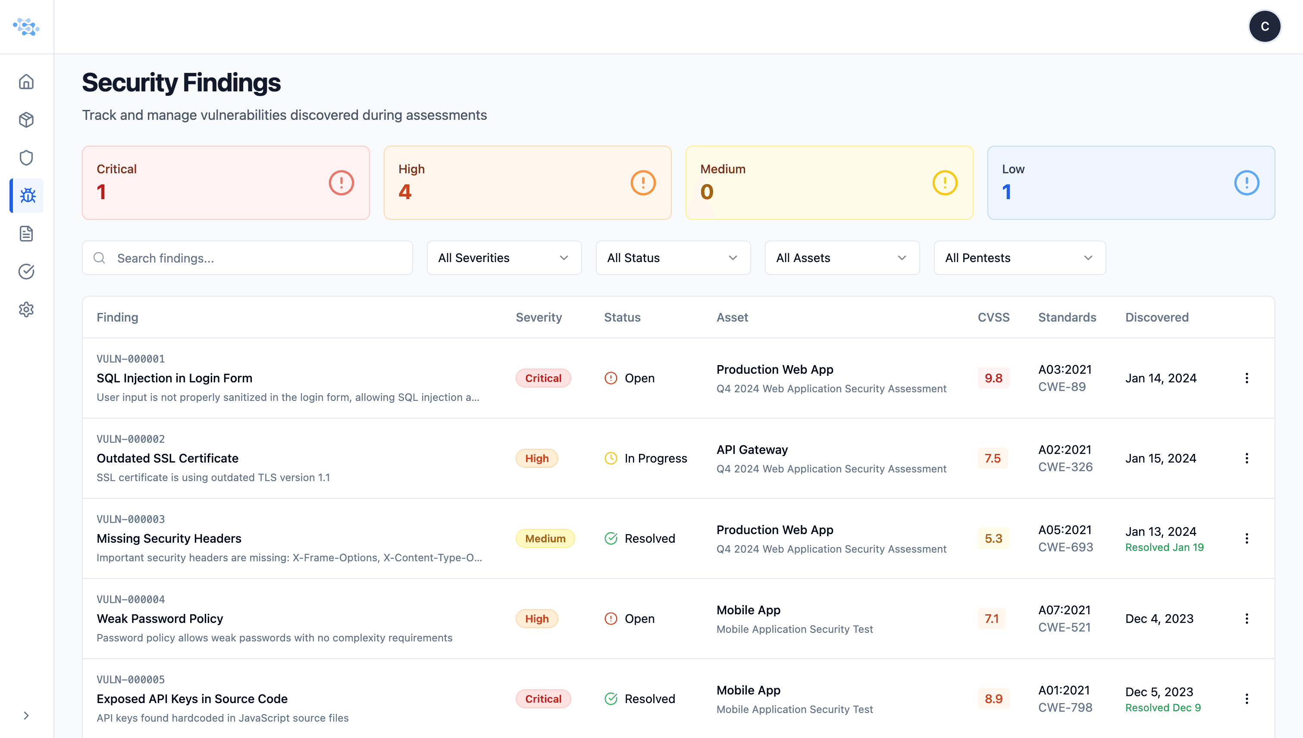Open the shield icon in sidebar
1303x738 pixels.
pyautogui.click(x=26, y=158)
